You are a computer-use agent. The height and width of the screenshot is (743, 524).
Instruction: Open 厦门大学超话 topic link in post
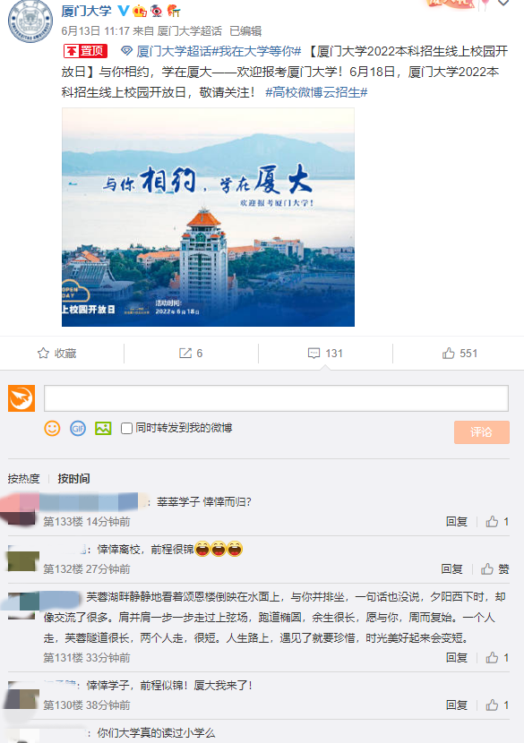pos(174,51)
